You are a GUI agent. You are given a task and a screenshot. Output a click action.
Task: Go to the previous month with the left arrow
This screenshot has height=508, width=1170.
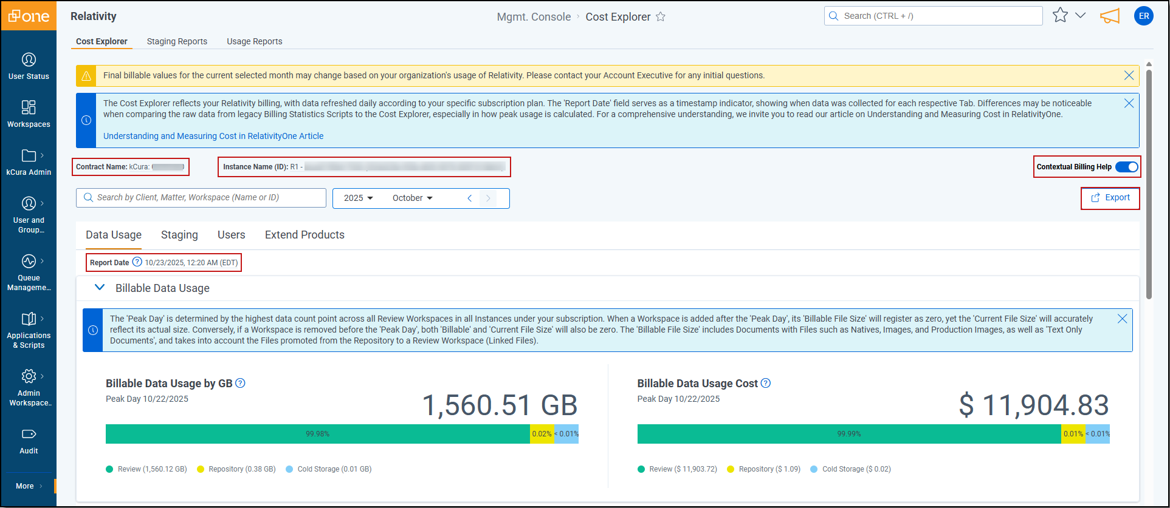pyautogui.click(x=469, y=198)
